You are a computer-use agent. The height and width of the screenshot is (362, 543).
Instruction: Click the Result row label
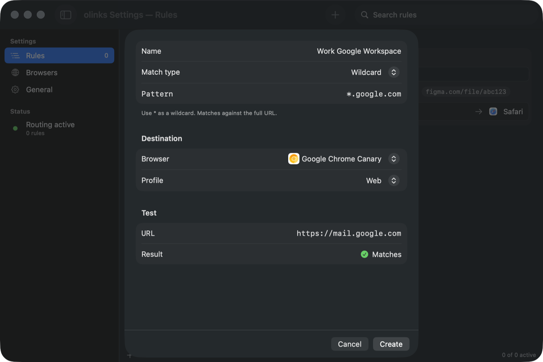[152, 254]
